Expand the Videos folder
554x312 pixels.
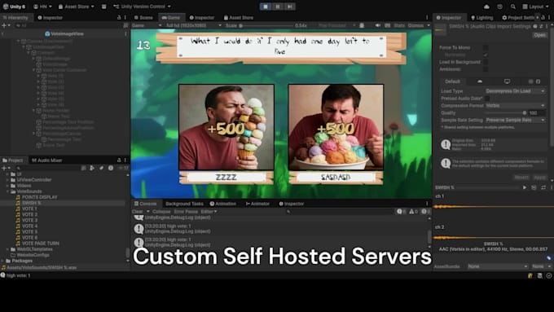tap(7, 186)
